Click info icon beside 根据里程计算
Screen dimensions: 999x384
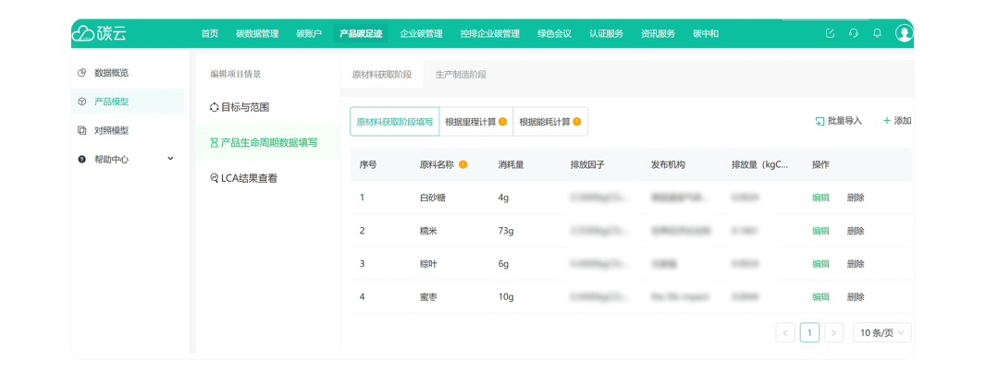pyautogui.click(x=503, y=122)
